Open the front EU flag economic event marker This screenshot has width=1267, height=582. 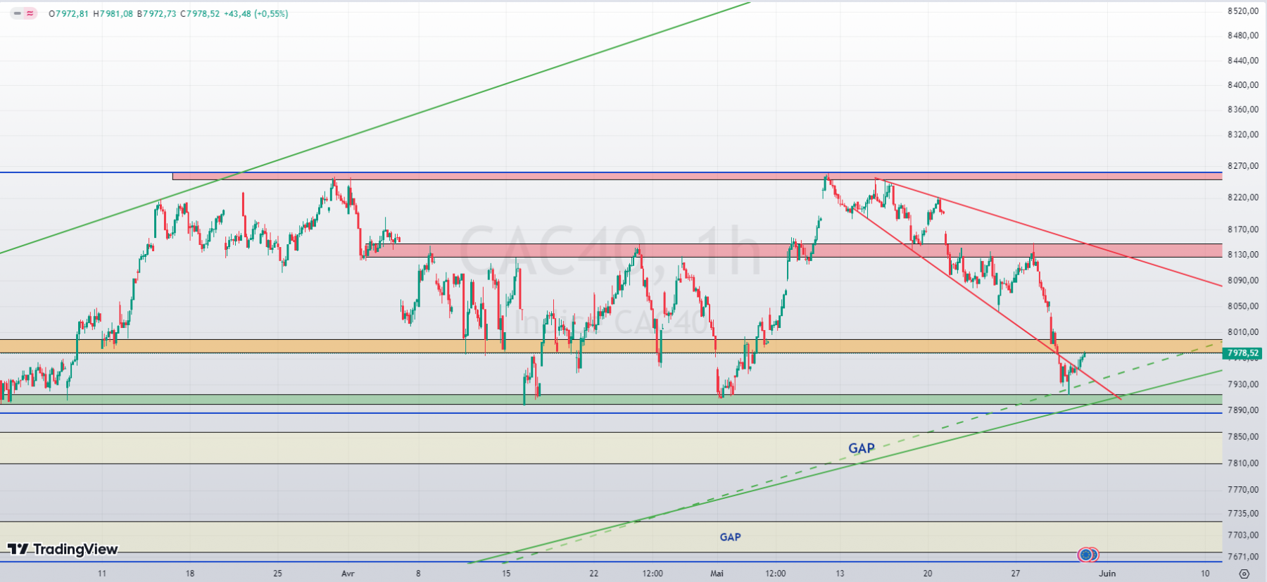tap(1085, 555)
